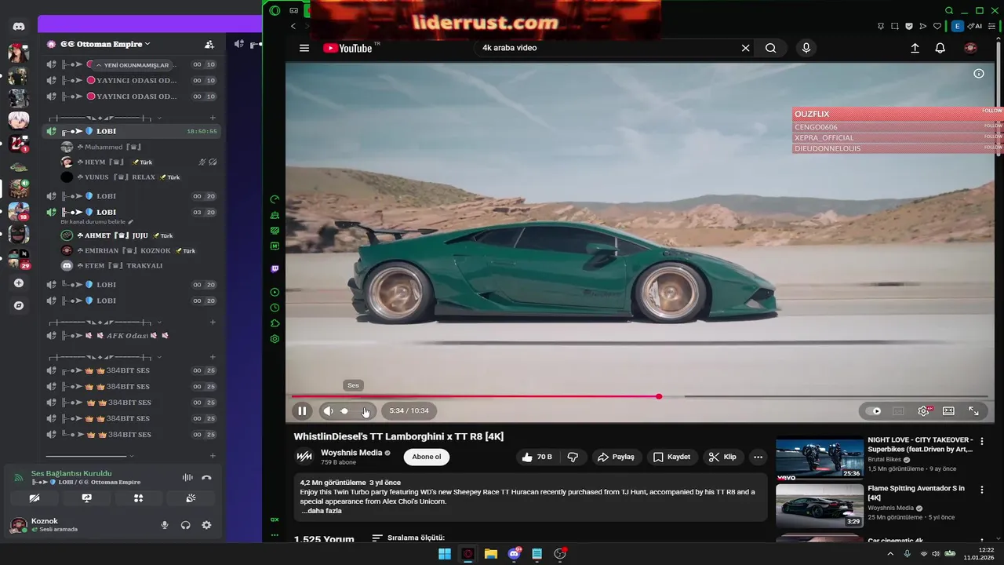Open options for NIGHT LOVE video
Viewport: 1004px width, 565px height.
click(981, 442)
